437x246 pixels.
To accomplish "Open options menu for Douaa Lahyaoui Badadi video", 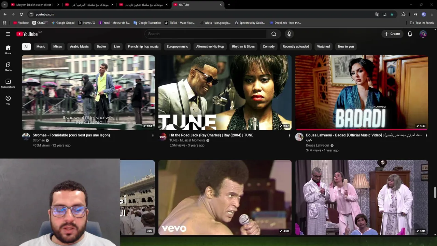I will click(426, 136).
